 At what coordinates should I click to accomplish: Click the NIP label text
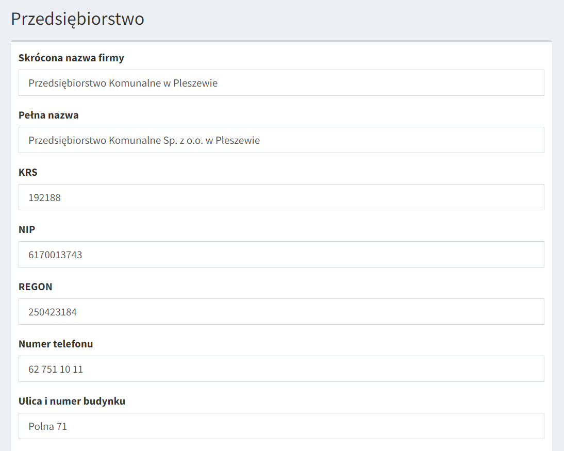point(27,229)
